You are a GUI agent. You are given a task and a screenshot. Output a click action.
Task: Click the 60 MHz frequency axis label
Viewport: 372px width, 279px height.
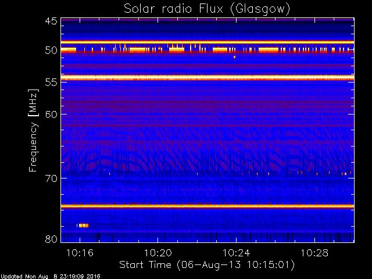(x=51, y=114)
